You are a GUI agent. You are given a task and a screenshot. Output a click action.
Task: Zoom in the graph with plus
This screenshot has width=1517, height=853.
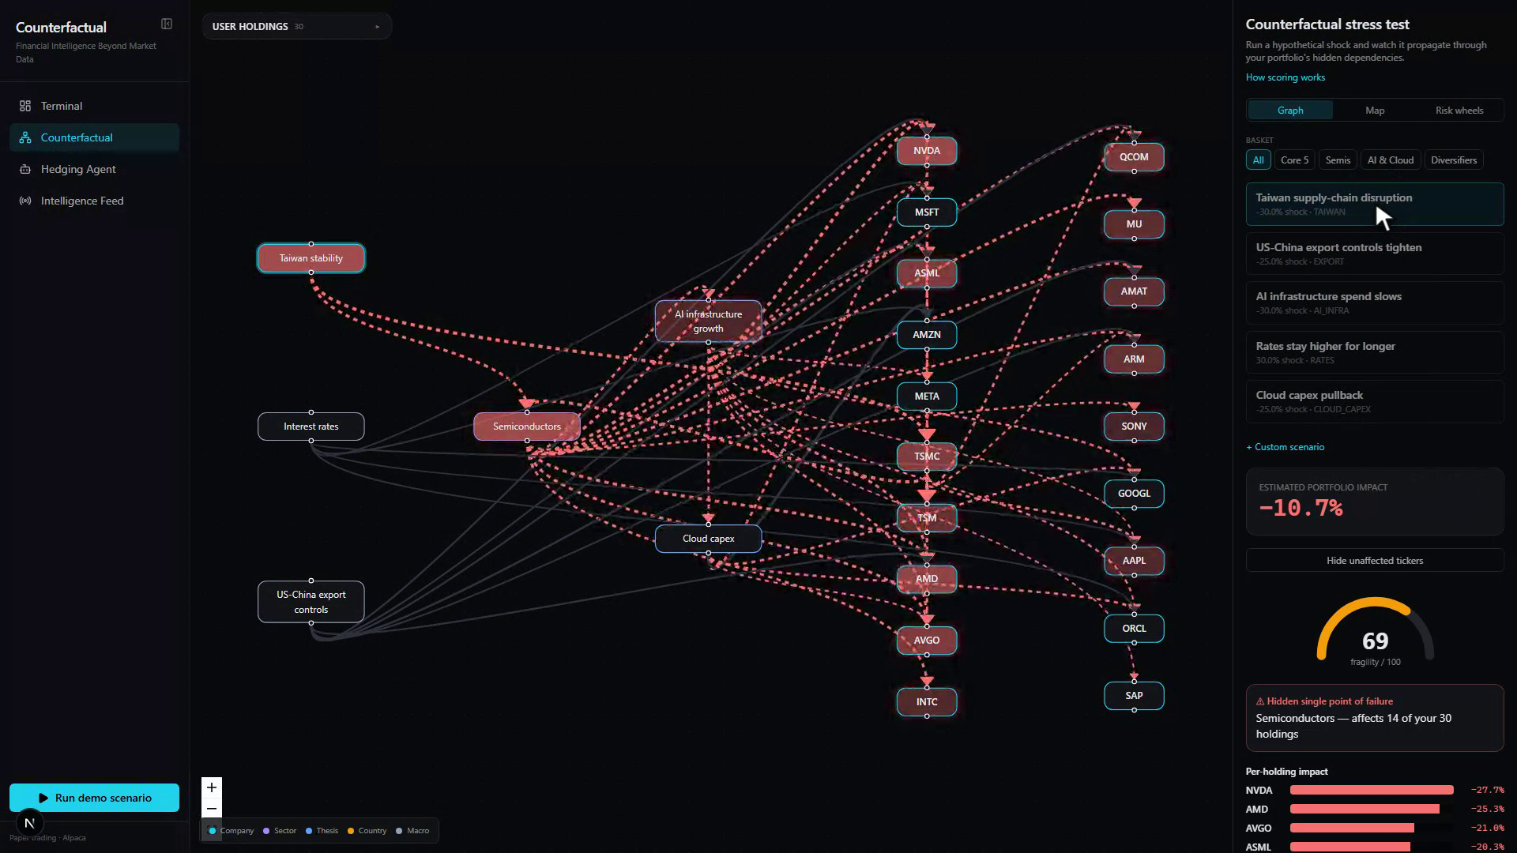[x=212, y=787]
